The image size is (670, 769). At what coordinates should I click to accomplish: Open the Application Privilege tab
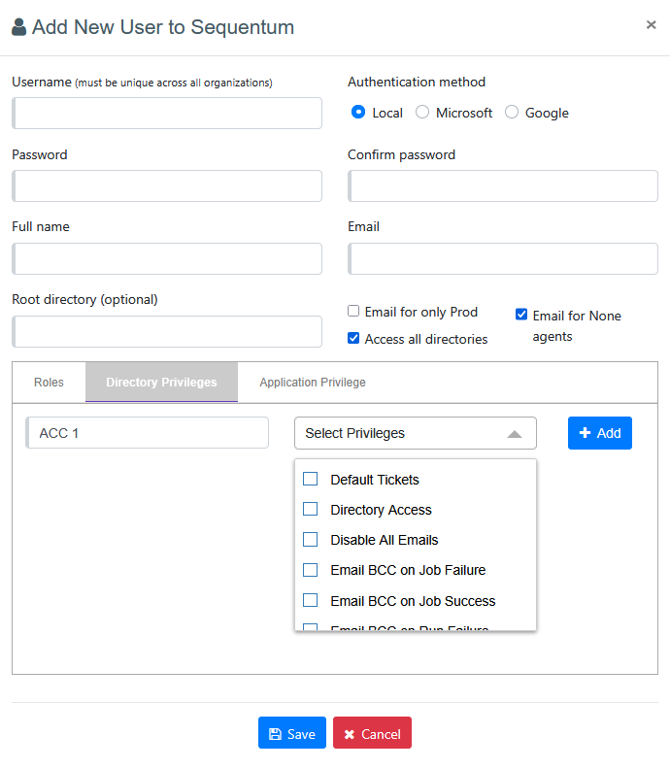coord(313,383)
